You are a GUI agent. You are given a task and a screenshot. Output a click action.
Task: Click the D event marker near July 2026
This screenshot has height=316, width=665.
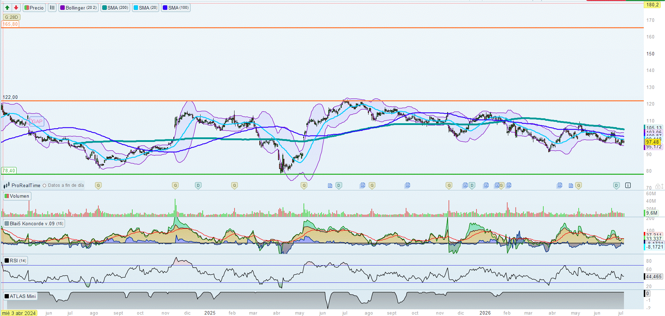tap(617, 185)
